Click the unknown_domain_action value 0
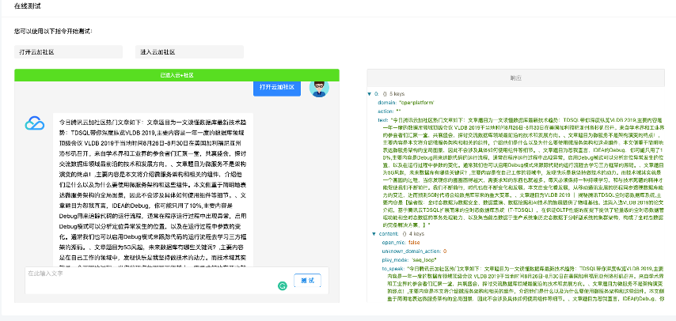The height and width of the screenshot is (321, 676). pyautogui.click(x=445, y=251)
